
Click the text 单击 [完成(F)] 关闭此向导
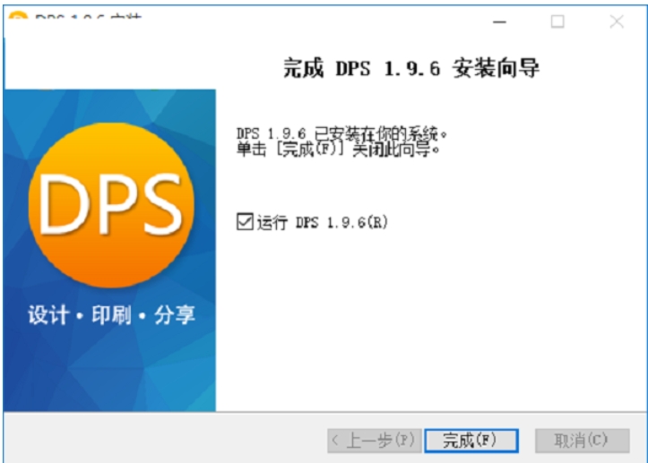(339, 149)
